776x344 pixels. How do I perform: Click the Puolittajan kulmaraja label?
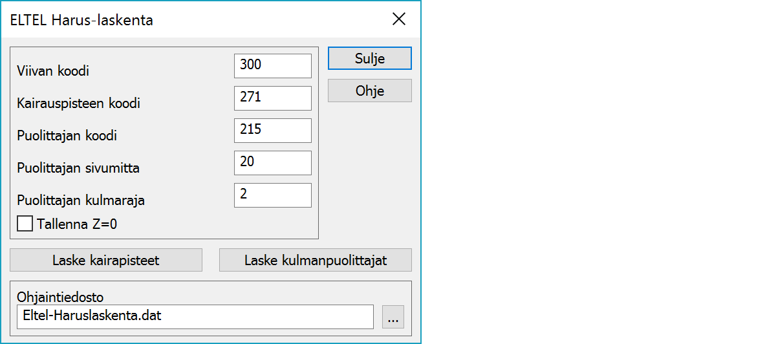pos(81,200)
